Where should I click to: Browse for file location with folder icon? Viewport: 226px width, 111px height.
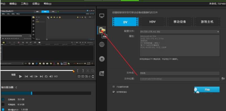(x=223, y=79)
